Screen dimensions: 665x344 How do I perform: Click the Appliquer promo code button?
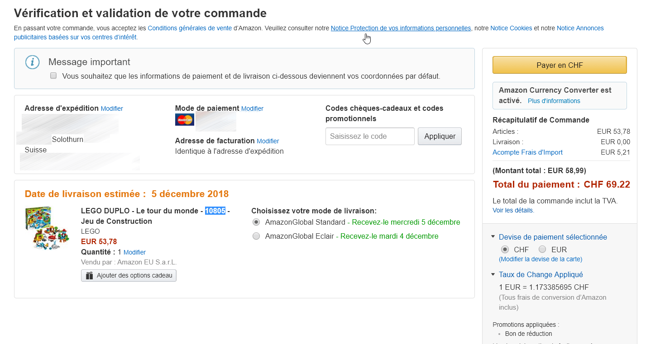[x=440, y=137]
